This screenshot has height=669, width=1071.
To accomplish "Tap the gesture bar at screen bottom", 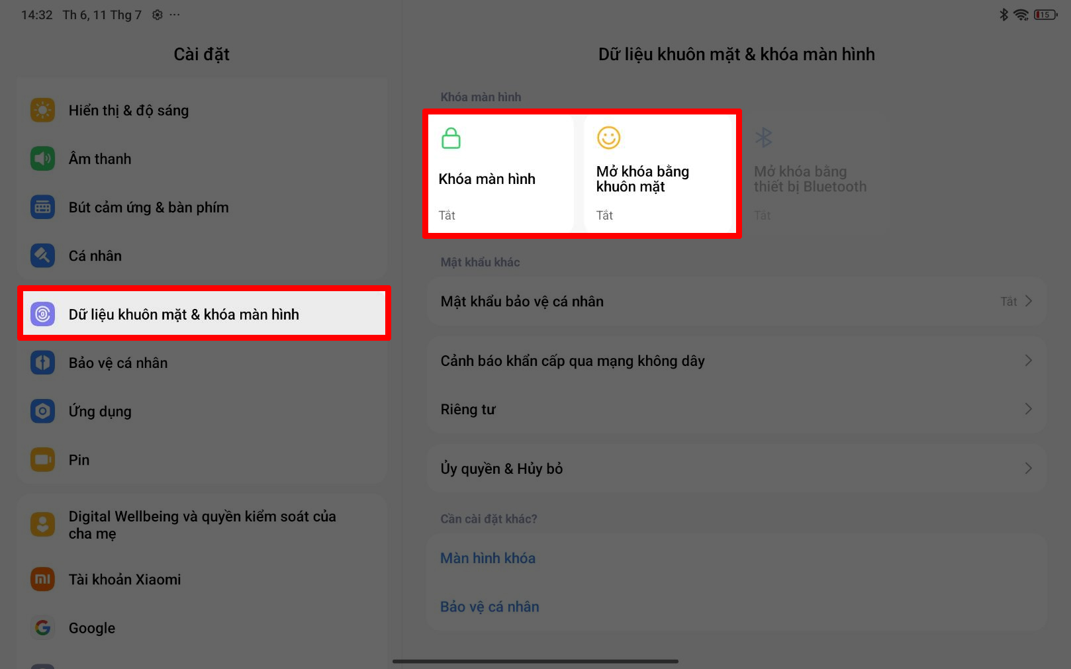I will [x=535, y=661].
